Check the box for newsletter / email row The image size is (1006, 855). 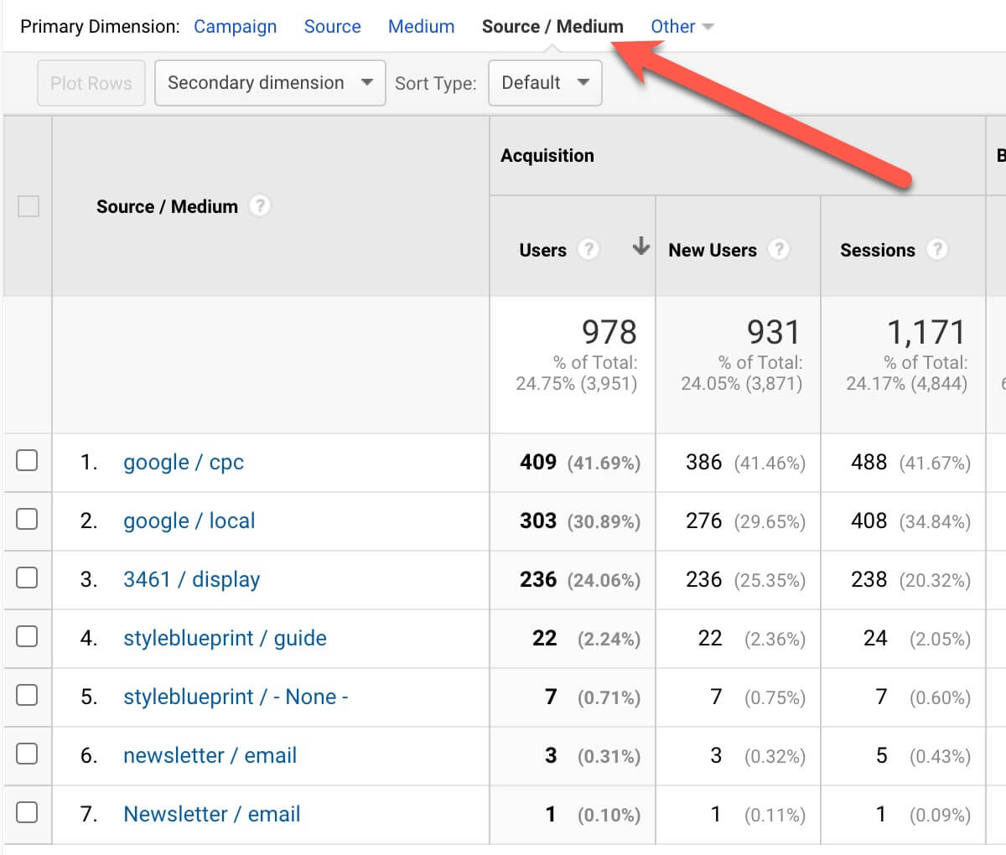(27, 754)
